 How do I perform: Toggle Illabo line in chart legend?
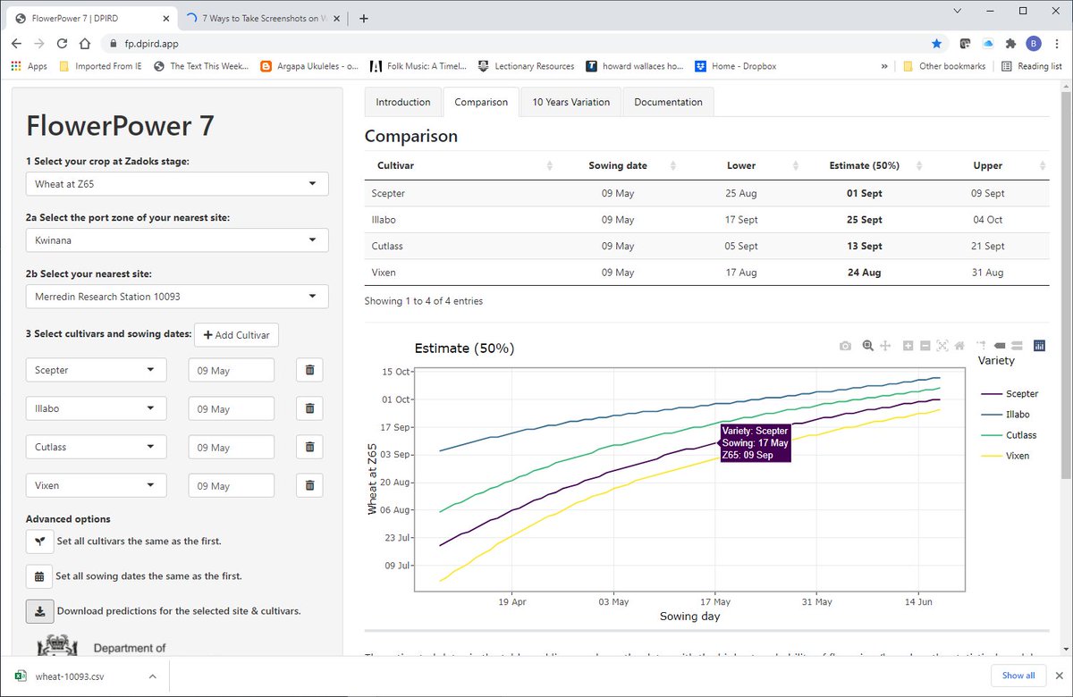click(x=1006, y=415)
